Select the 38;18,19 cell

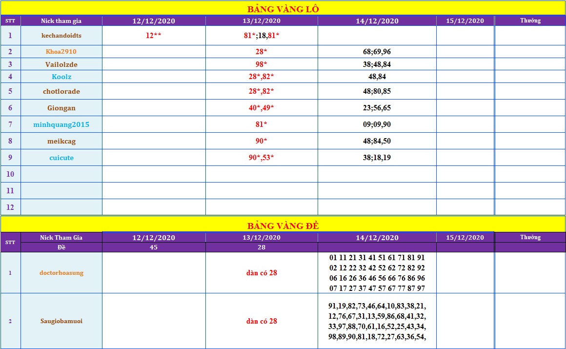pos(377,158)
